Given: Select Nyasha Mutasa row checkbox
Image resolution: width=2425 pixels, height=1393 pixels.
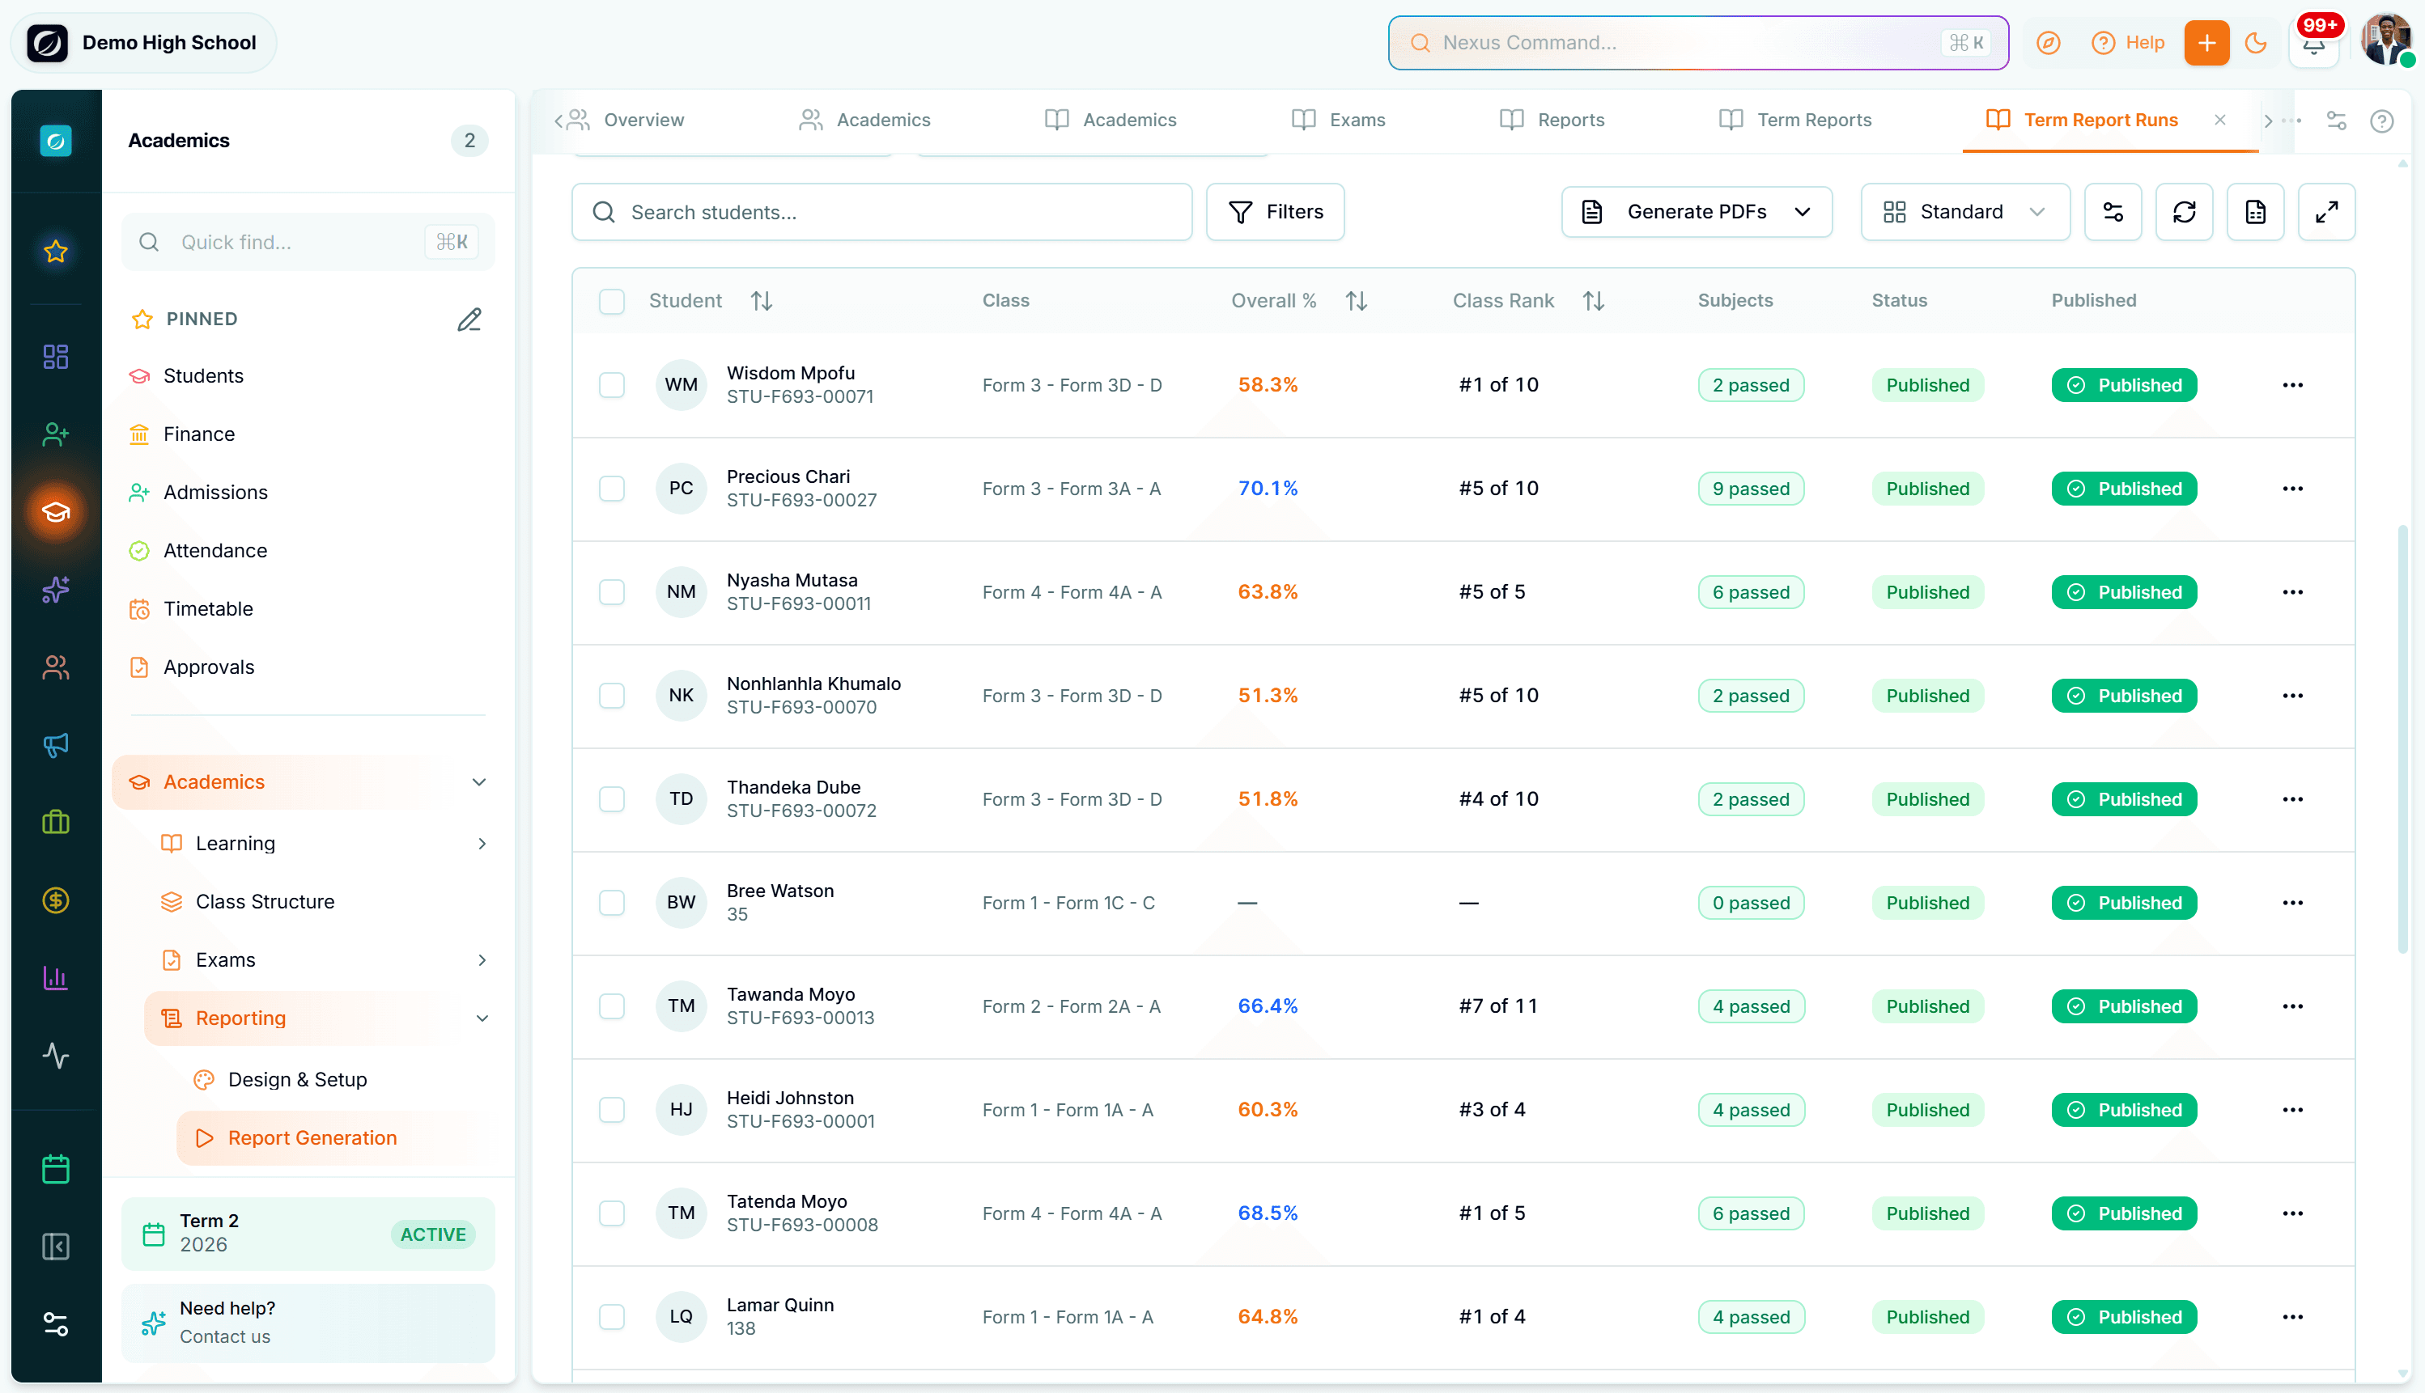Looking at the screenshot, I should [612, 592].
